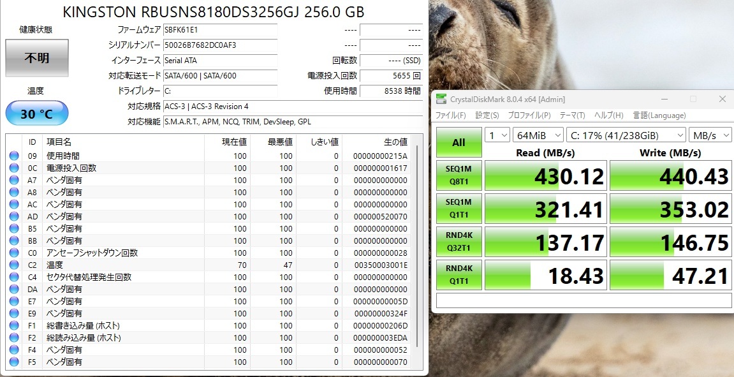
Task: Open the test count dropdown showing 1
Action: click(x=497, y=135)
